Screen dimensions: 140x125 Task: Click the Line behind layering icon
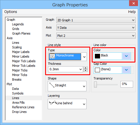coord(53,103)
